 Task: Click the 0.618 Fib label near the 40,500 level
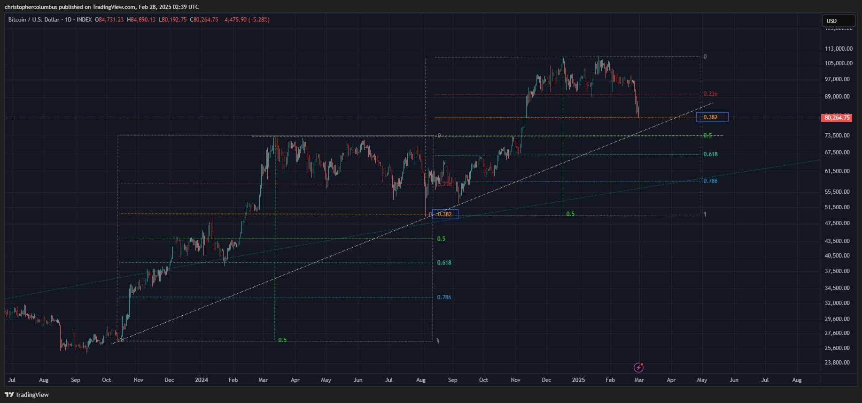click(x=444, y=263)
